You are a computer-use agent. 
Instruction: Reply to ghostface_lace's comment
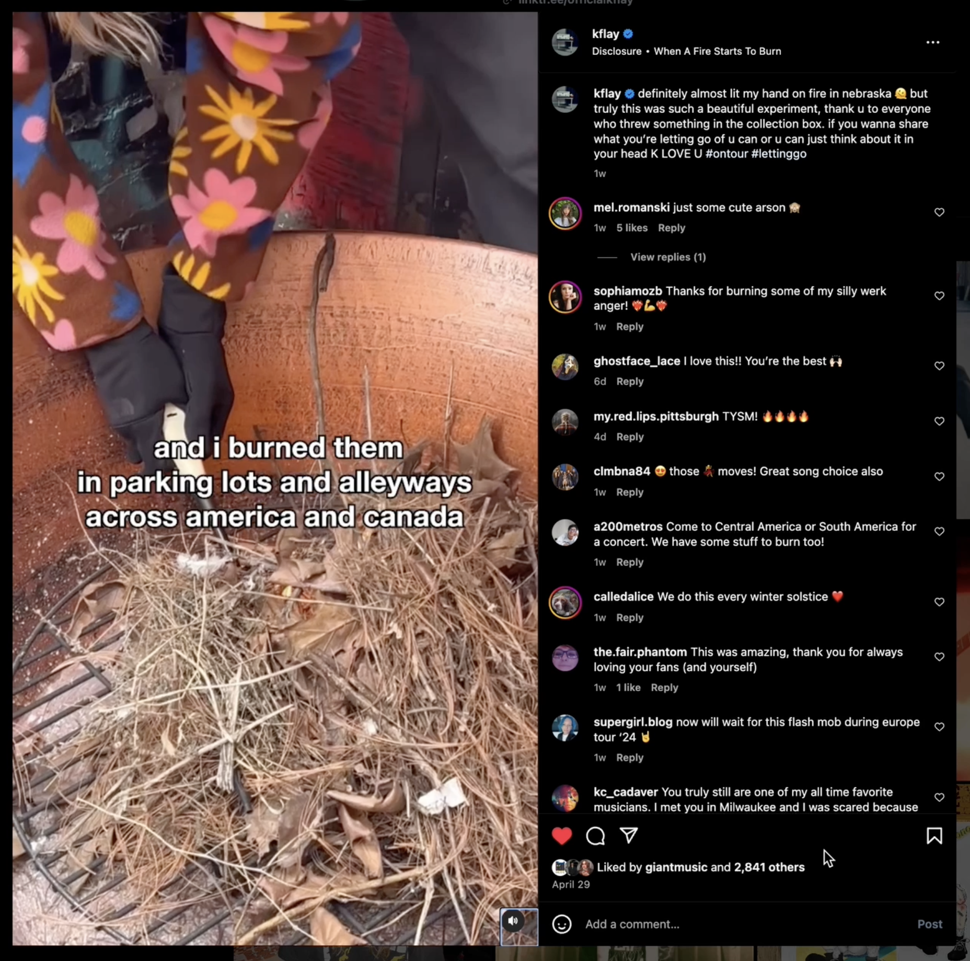click(630, 381)
